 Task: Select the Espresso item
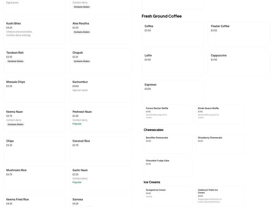tap(172, 91)
